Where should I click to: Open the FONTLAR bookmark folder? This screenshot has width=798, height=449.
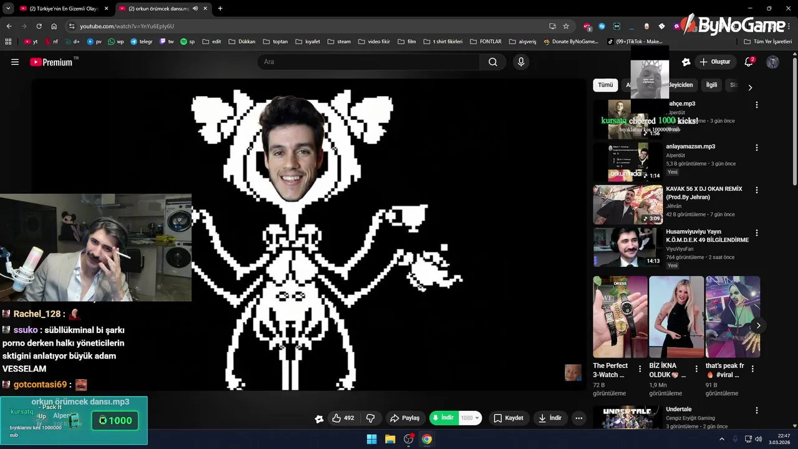(485, 42)
